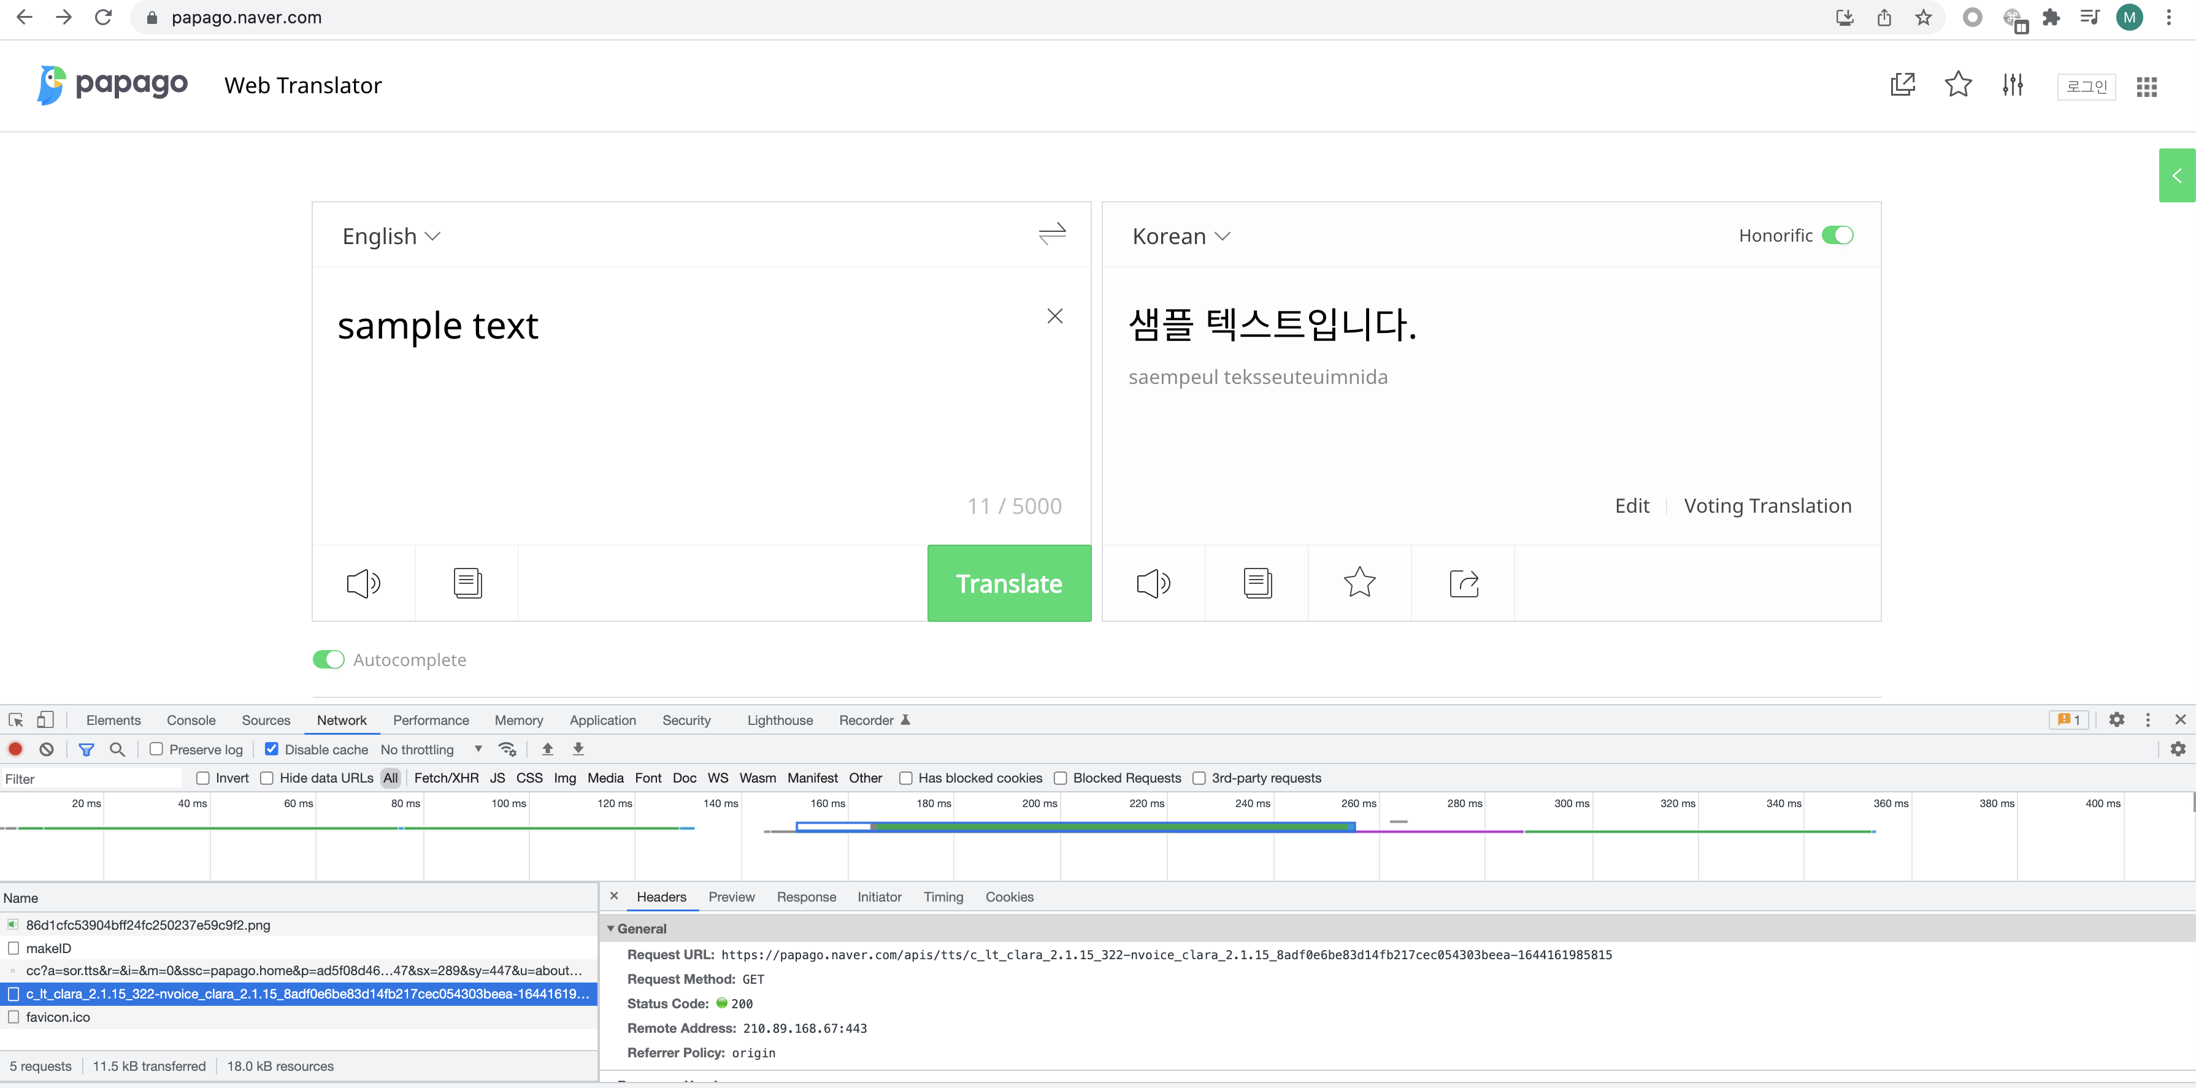This screenshot has width=2196, height=1088.
Task: Open English source language dropdown
Action: (391, 236)
